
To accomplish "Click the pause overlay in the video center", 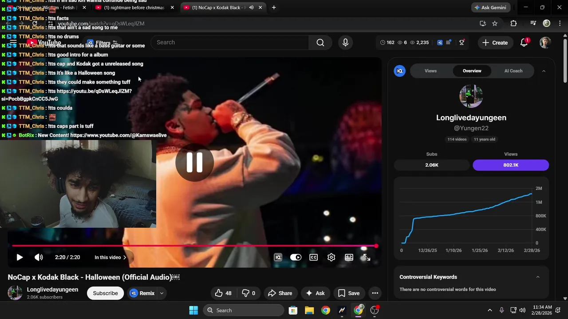I will (194, 163).
